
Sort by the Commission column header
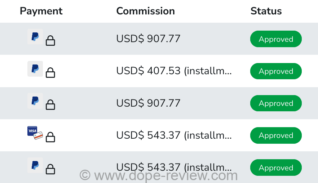[145, 11]
